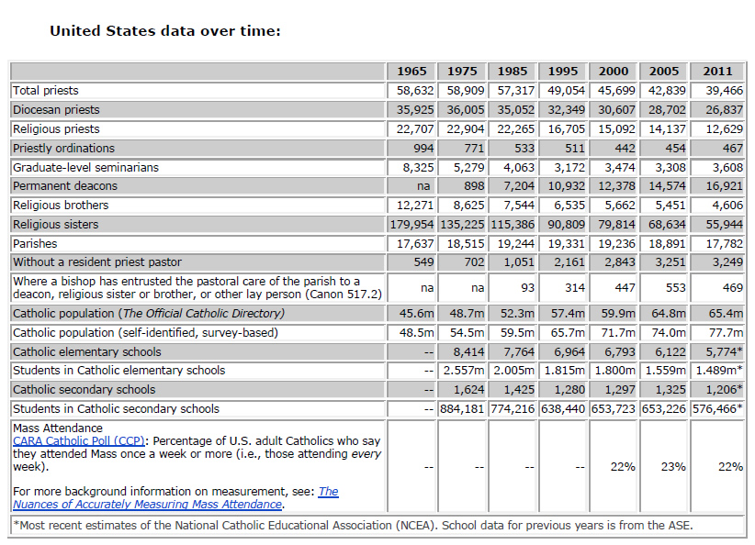
Task: Click the 2005 column header
Action: pos(664,72)
